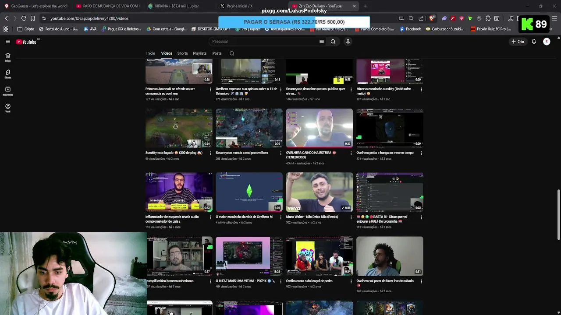The width and height of the screenshot is (561, 315).
Task: Click the browser address bar URL
Action: [89, 18]
